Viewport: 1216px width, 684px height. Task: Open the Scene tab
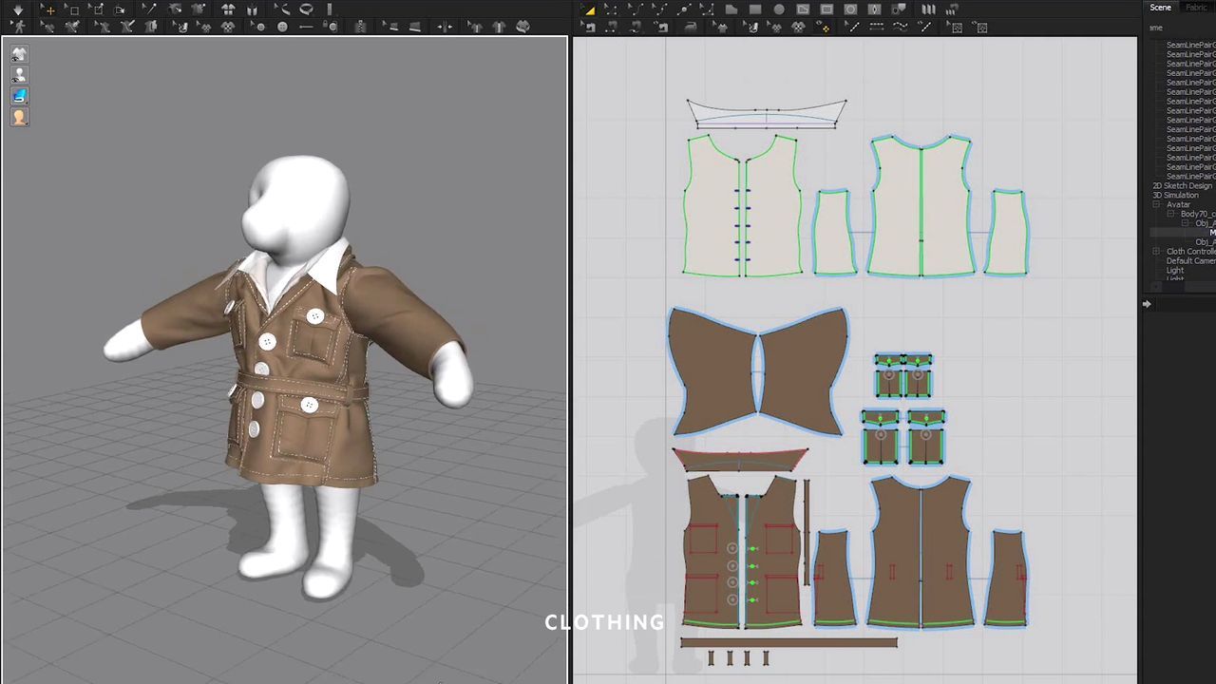[x=1160, y=8]
